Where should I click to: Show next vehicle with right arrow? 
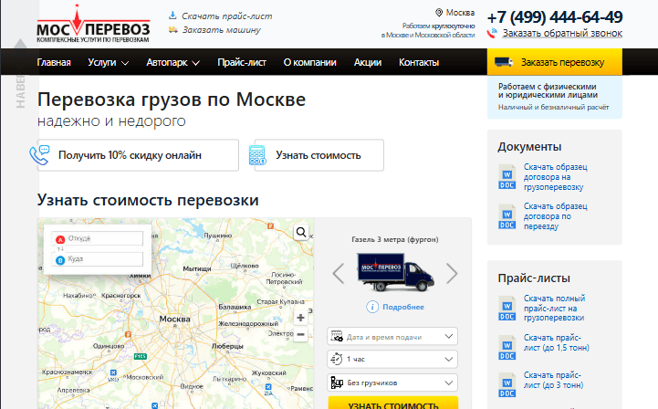(451, 273)
